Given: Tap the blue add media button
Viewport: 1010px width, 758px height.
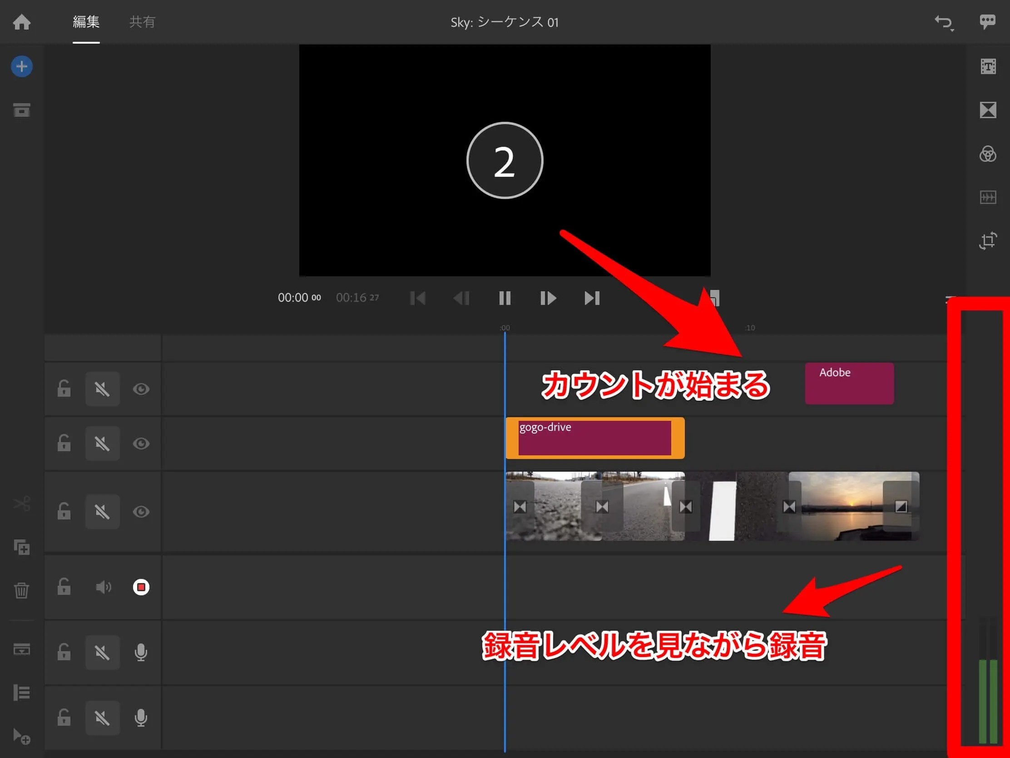Looking at the screenshot, I should 21,66.
